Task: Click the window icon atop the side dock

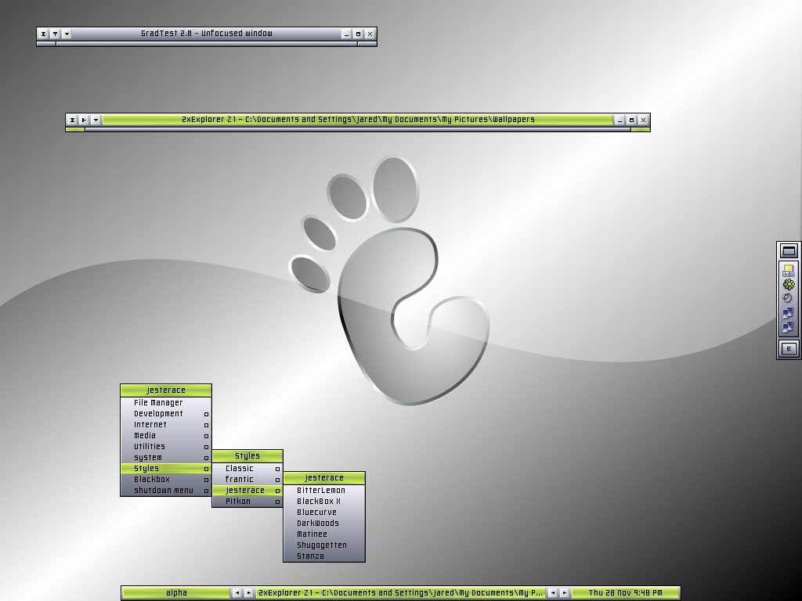Action: coord(789,251)
